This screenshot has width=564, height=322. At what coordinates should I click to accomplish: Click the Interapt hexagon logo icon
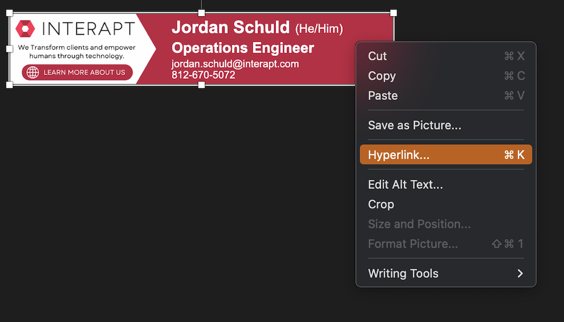tap(26, 29)
